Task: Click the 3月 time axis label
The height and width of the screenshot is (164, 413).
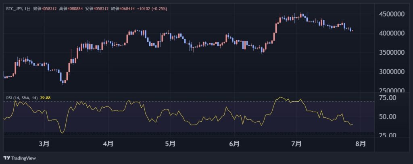Action: coord(45,143)
